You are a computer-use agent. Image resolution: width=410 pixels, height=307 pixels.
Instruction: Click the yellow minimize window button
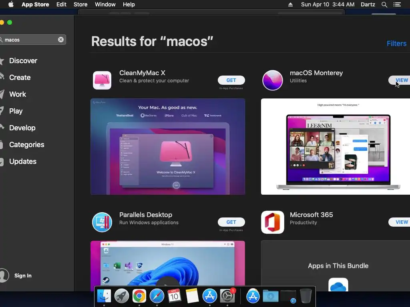point(2,22)
